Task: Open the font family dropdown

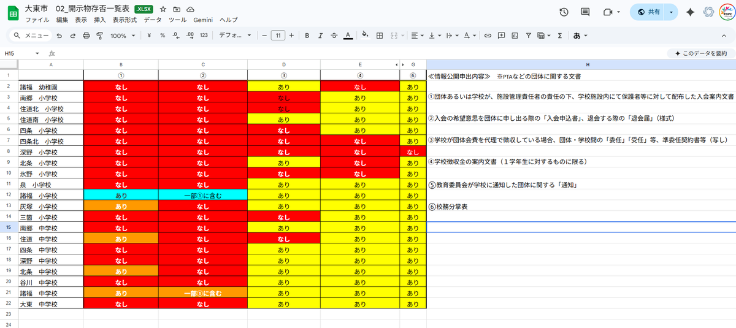Action: [236, 36]
